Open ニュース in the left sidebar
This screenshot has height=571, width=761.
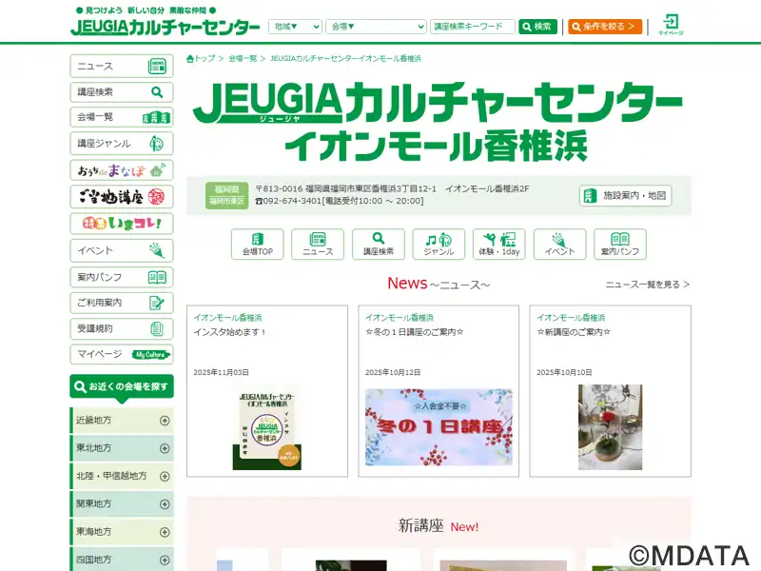point(122,66)
